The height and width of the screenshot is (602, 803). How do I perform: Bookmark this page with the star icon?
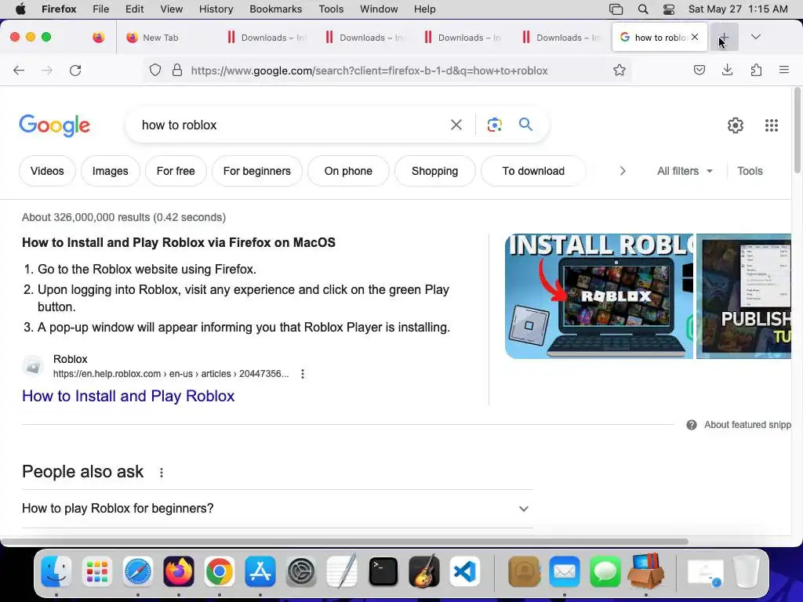(x=620, y=70)
